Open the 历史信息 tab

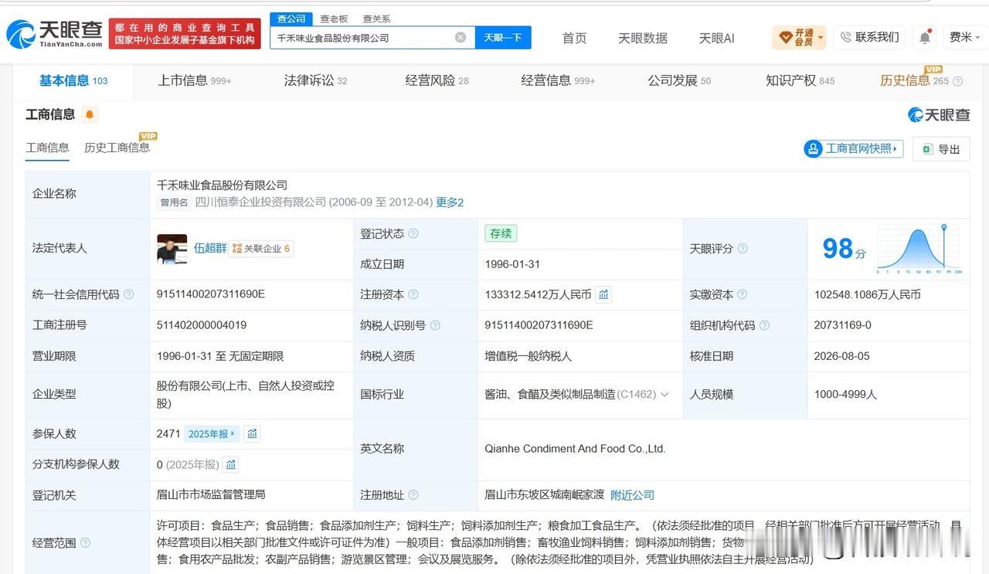click(914, 80)
